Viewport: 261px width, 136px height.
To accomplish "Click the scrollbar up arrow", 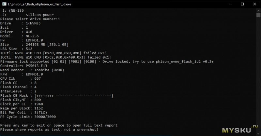I will pos(258,11).
